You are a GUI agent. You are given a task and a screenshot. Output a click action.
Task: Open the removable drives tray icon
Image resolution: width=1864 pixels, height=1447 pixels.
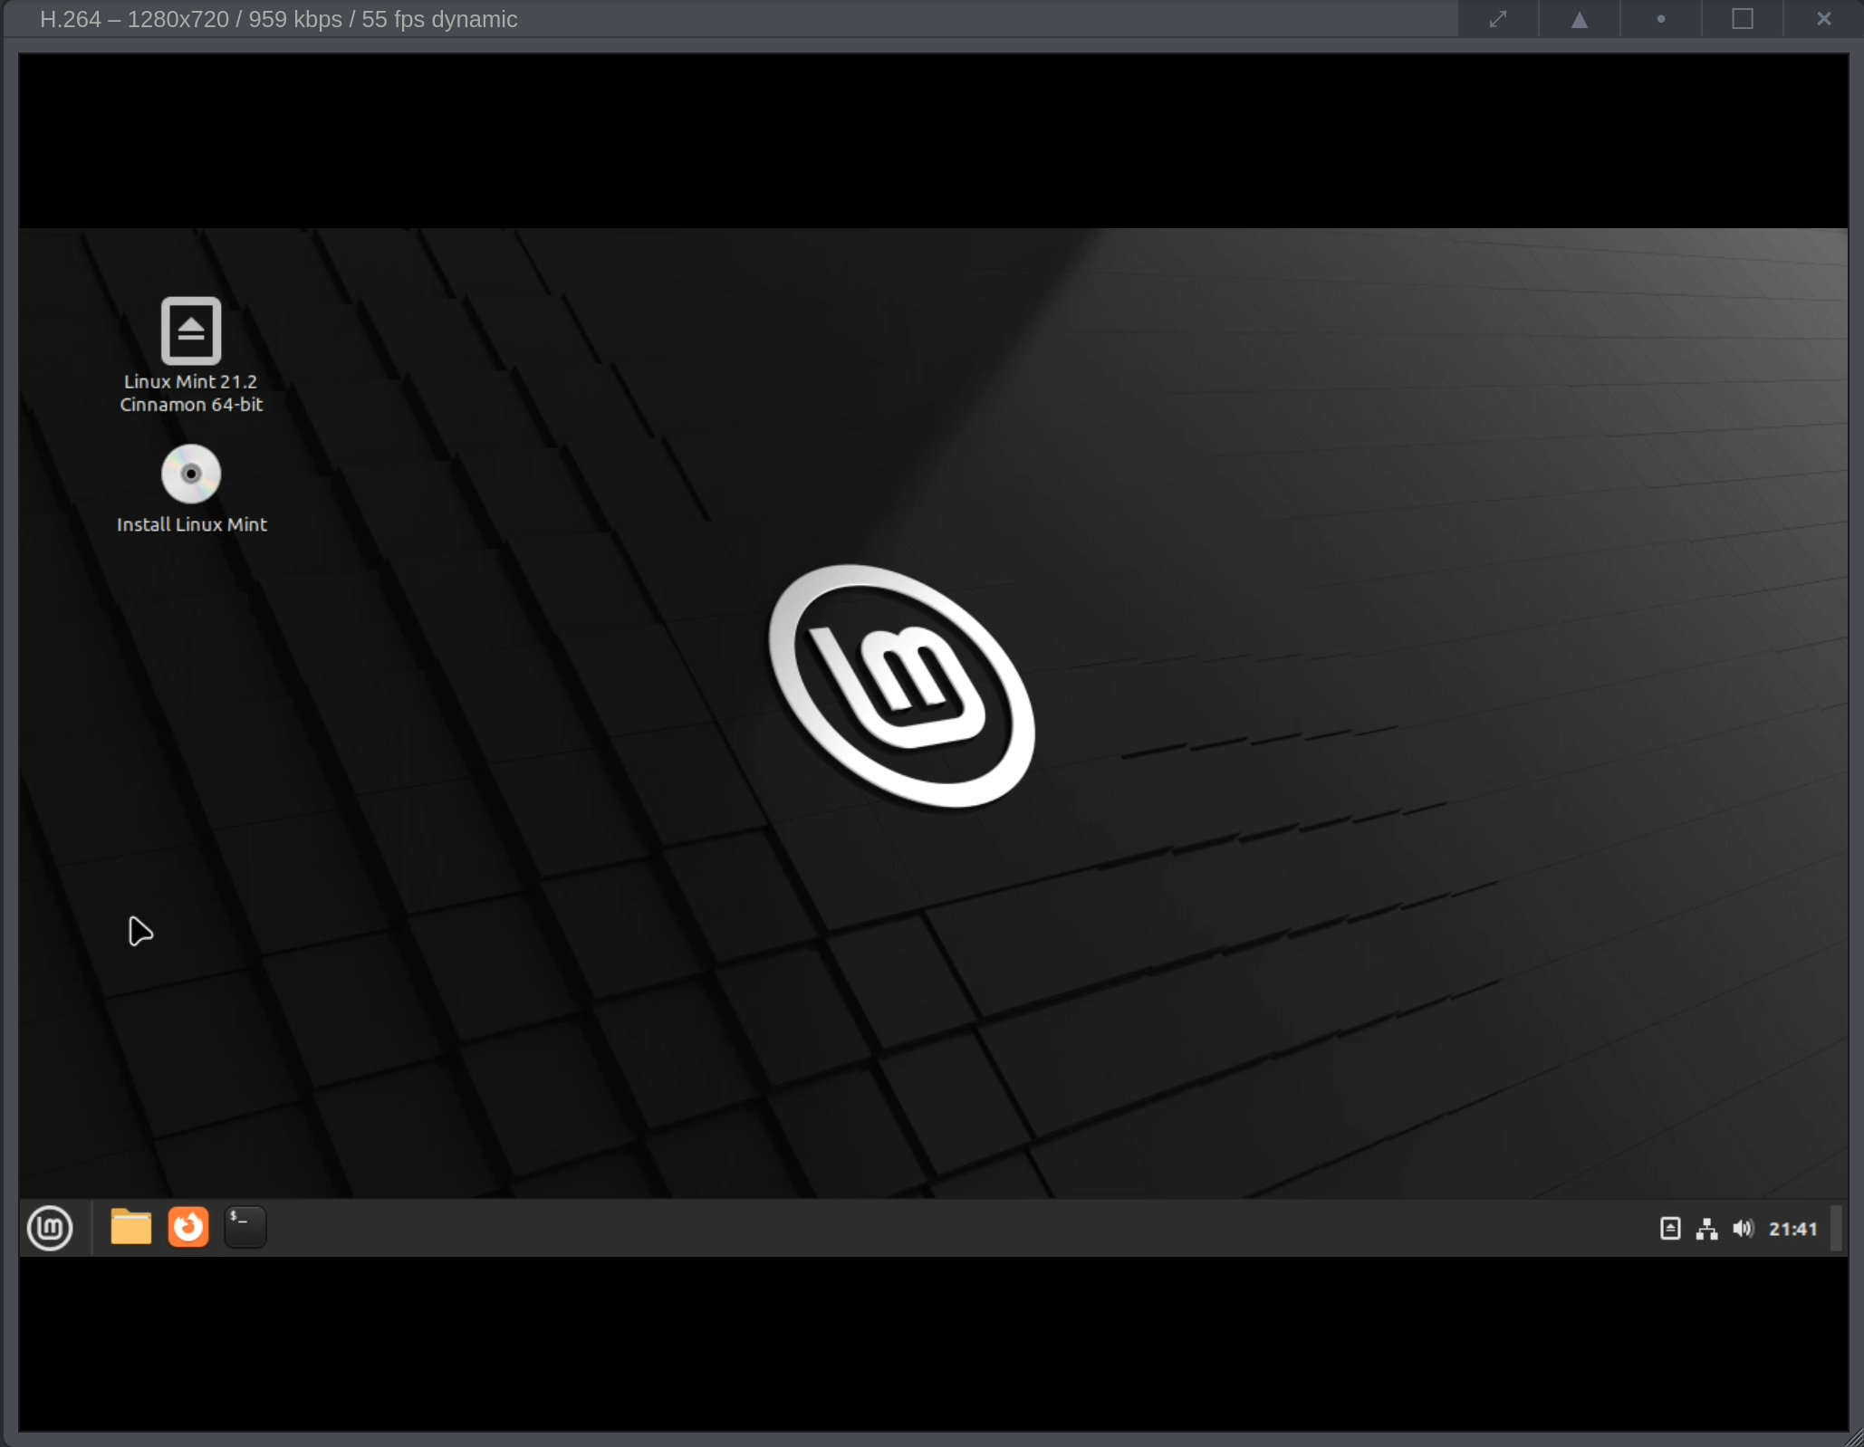(x=1670, y=1229)
